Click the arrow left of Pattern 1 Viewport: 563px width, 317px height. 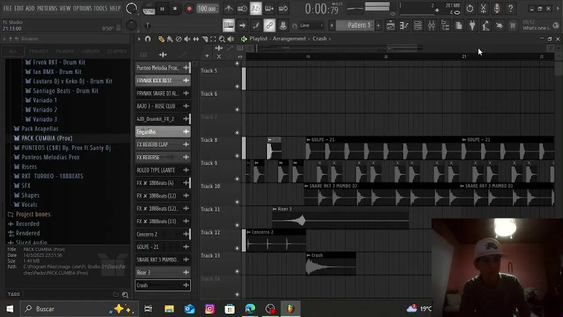point(332,26)
